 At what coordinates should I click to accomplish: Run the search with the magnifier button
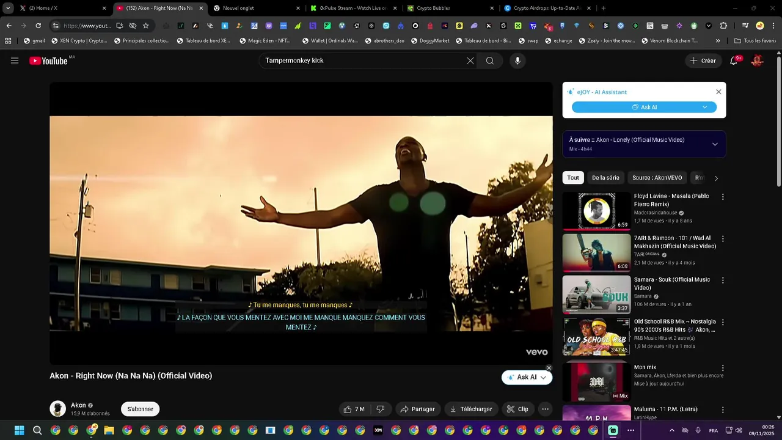click(x=490, y=61)
